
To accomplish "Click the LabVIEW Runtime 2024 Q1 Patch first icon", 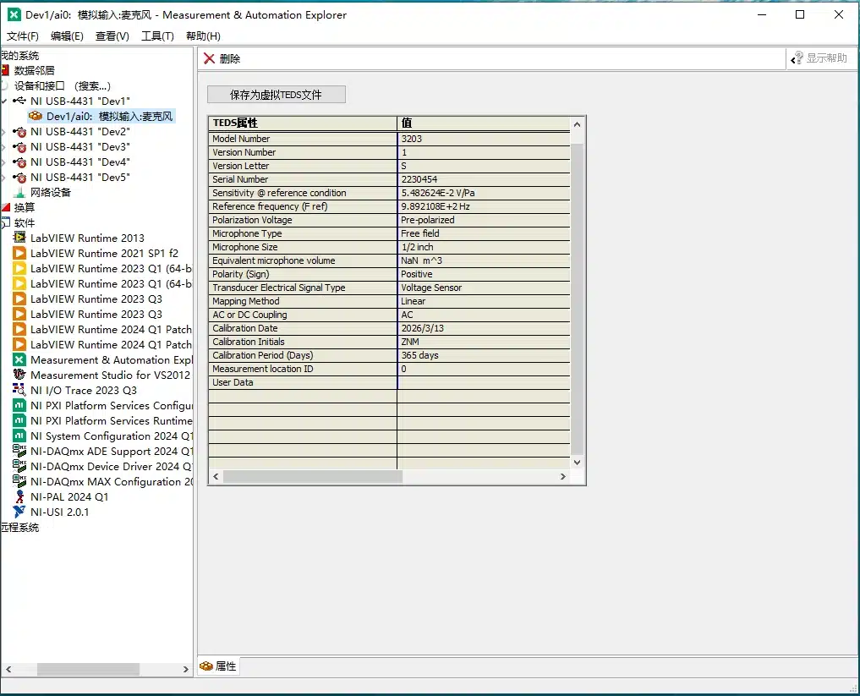I will coord(19,330).
